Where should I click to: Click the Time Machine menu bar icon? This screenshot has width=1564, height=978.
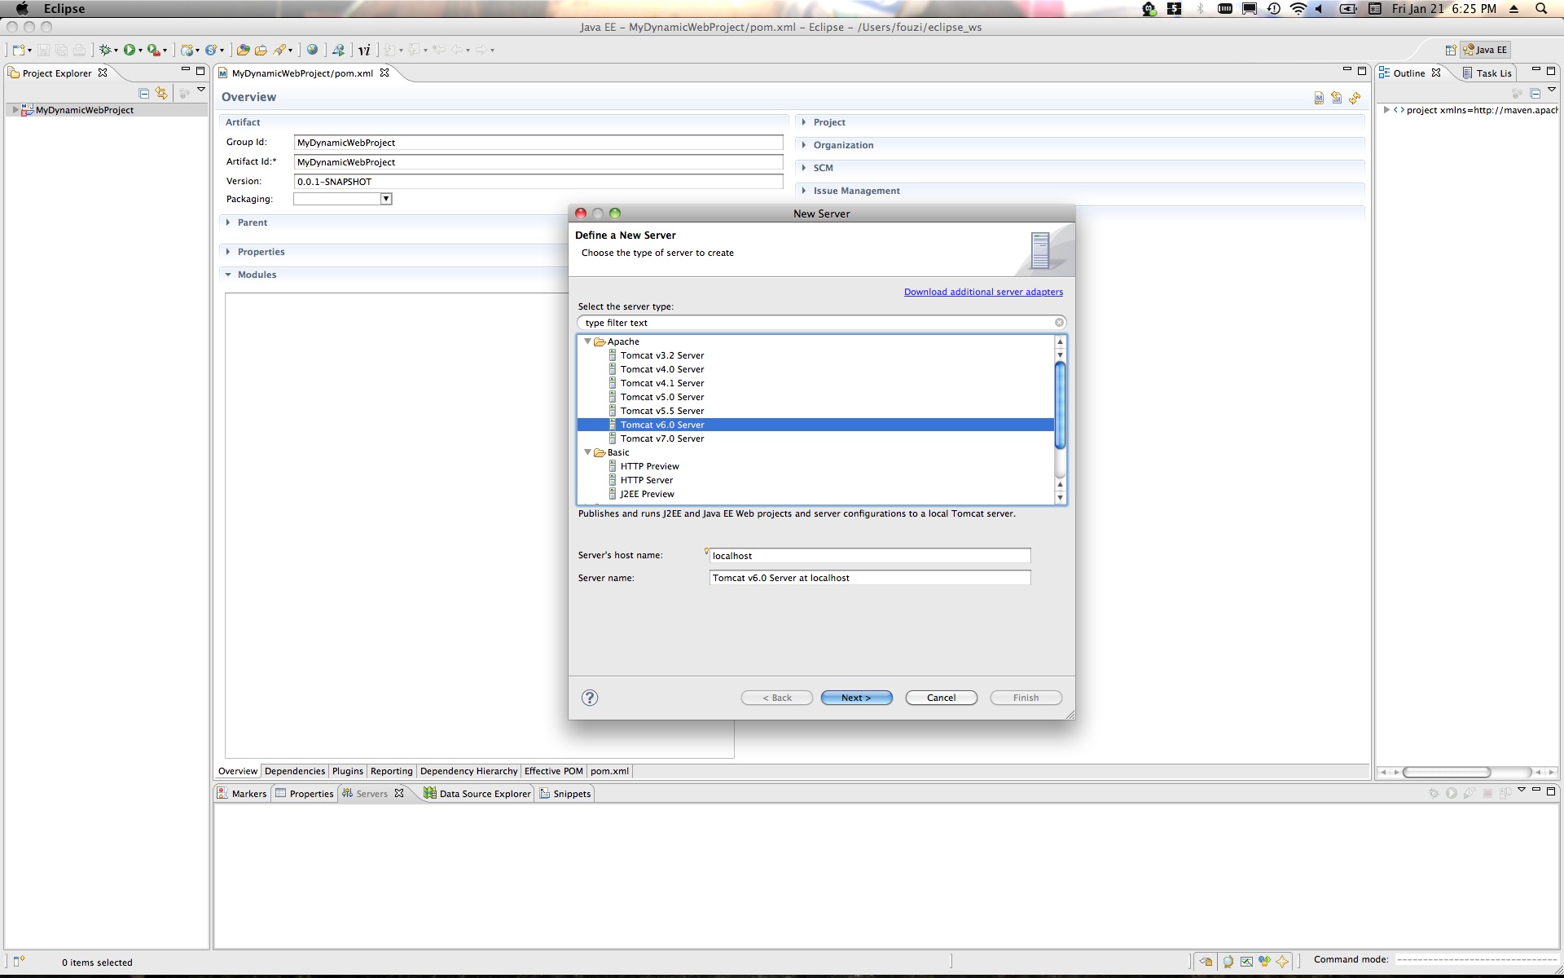tap(1274, 9)
